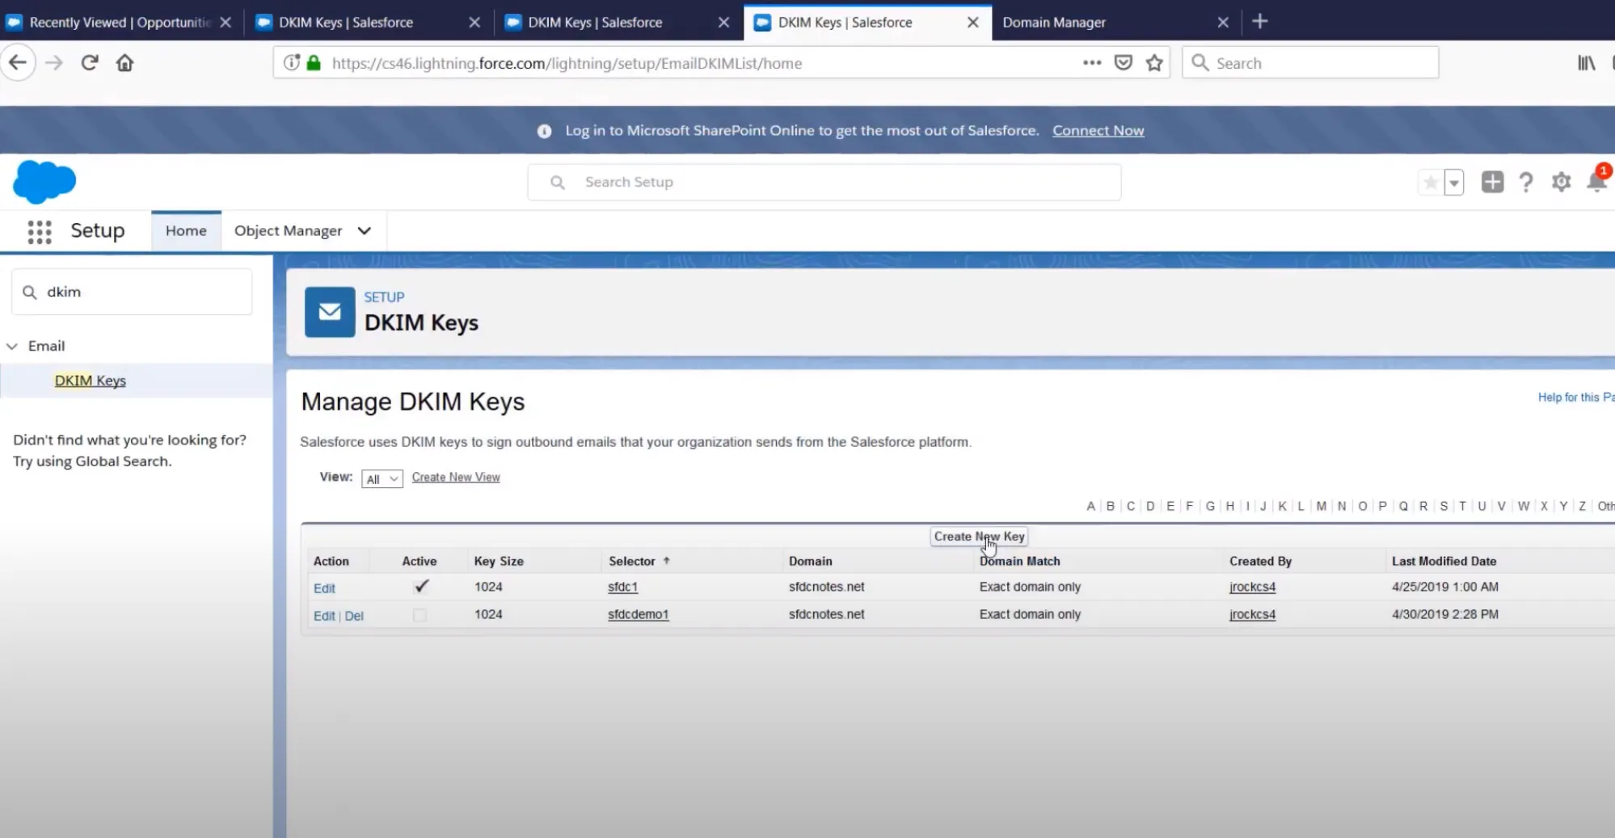Open Global Actions plus icon
The height and width of the screenshot is (838, 1615).
tap(1492, 183)
